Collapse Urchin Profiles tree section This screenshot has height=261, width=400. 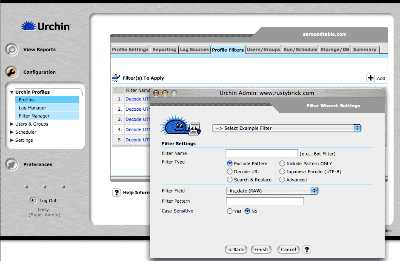coord(11,92)
